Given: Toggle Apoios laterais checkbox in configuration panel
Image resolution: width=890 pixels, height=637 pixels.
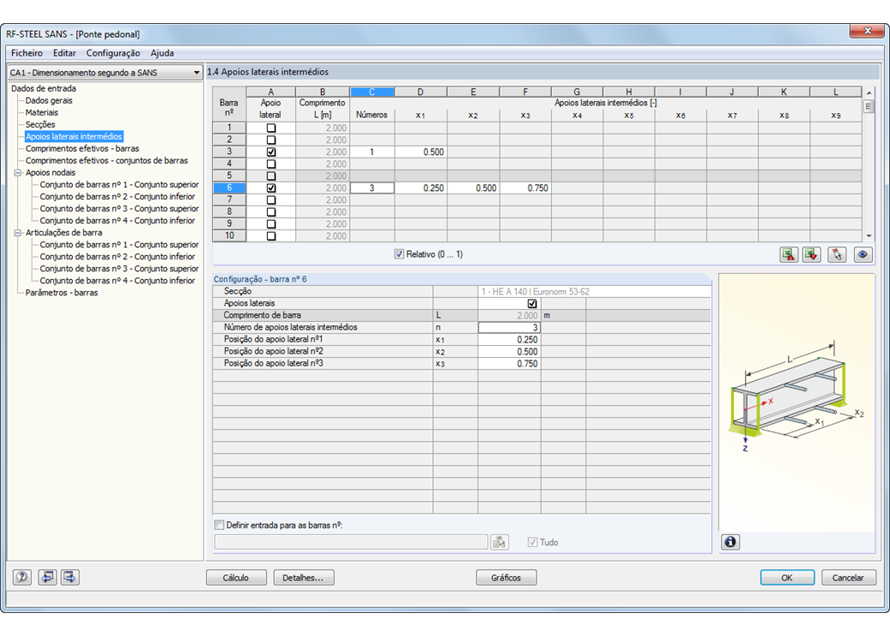Looking at the screenshot, I should [531, 304].
